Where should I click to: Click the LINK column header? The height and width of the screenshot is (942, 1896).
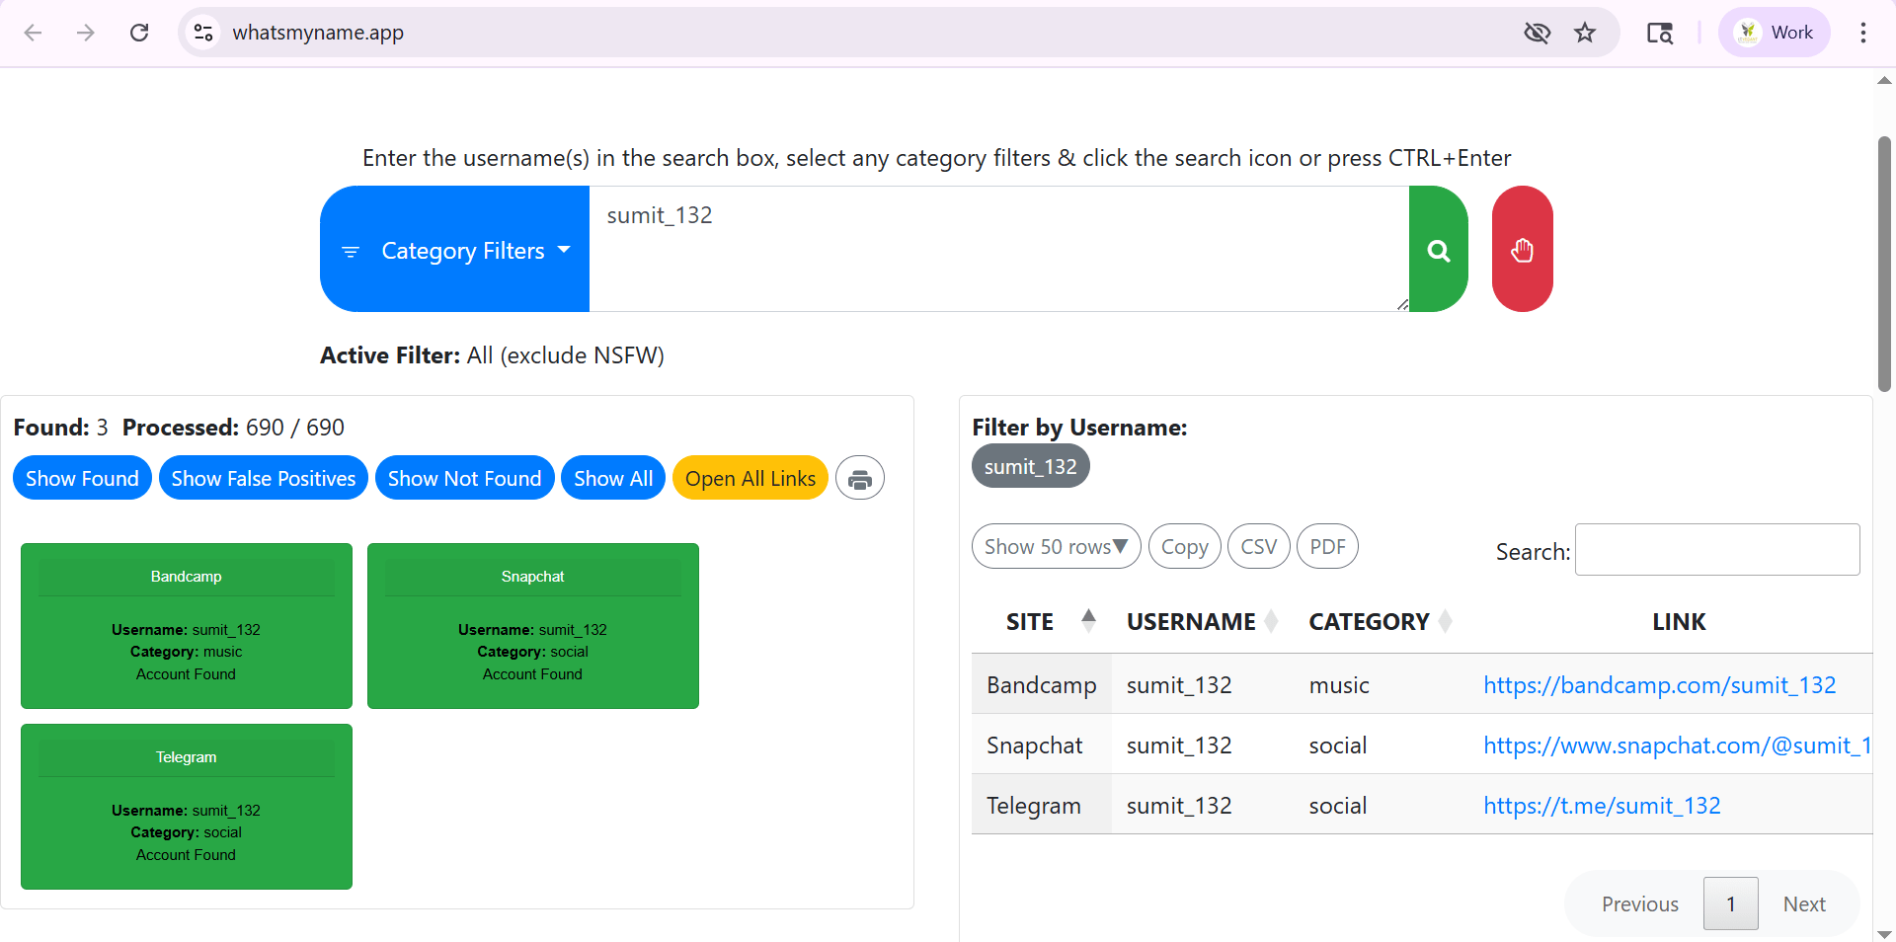tap(1679, 622)
